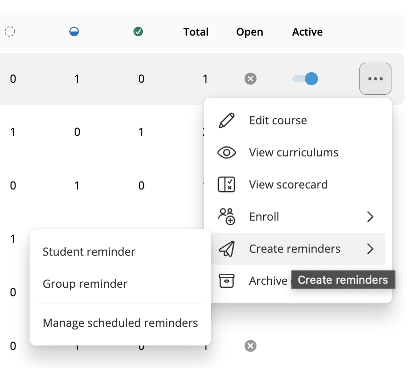Click the green completed checkmark column icon

(x=138, y=32)
